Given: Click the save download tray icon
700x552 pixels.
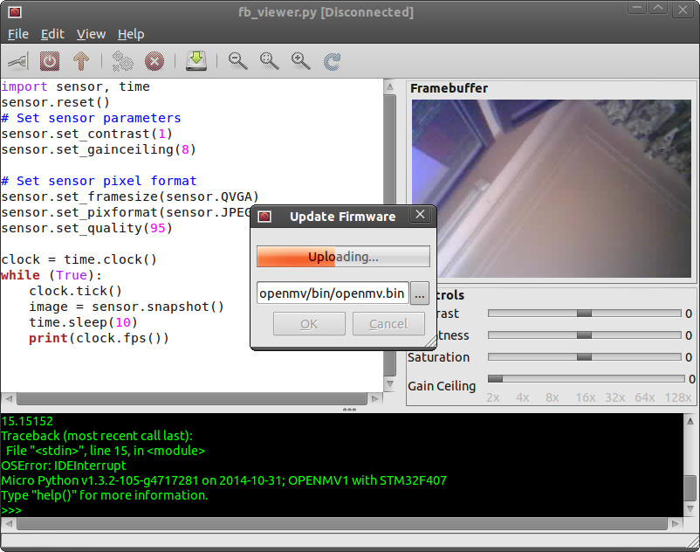Looking at the screenshot, I should pyautogui.click(x=196, y=61).
